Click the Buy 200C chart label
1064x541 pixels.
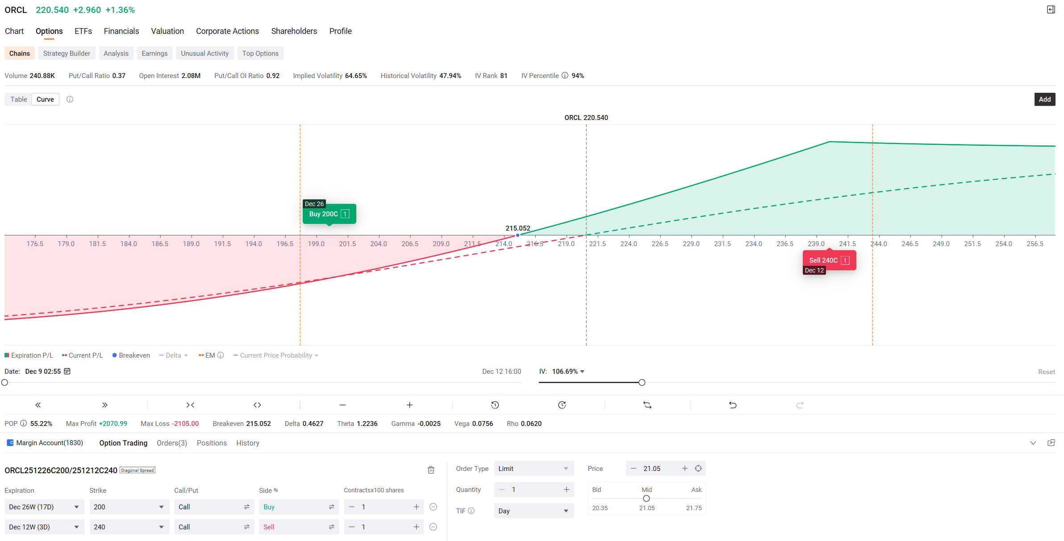[x=329, y=214]
